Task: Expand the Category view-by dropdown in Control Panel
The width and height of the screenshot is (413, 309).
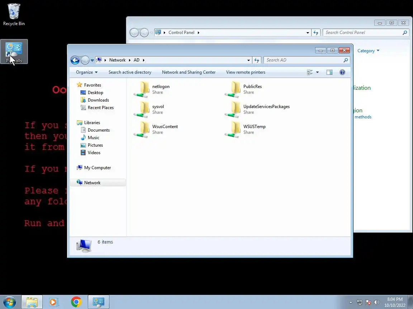Action: click(368, 51)
